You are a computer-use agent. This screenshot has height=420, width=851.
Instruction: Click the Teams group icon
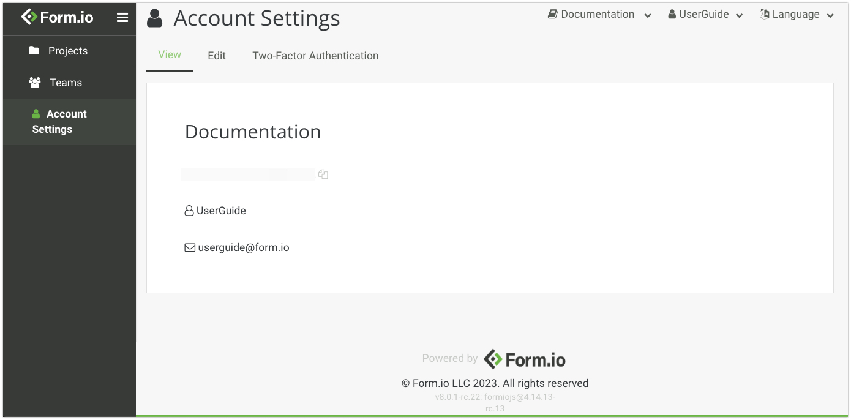(x=35, y=83)
